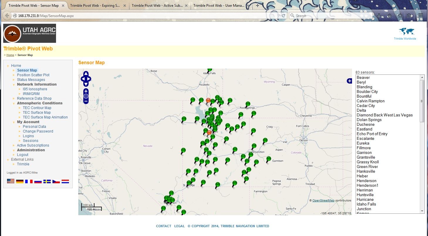Open Change Password under My Account
The width and height of the screenshot is (428, 236).
38,131
